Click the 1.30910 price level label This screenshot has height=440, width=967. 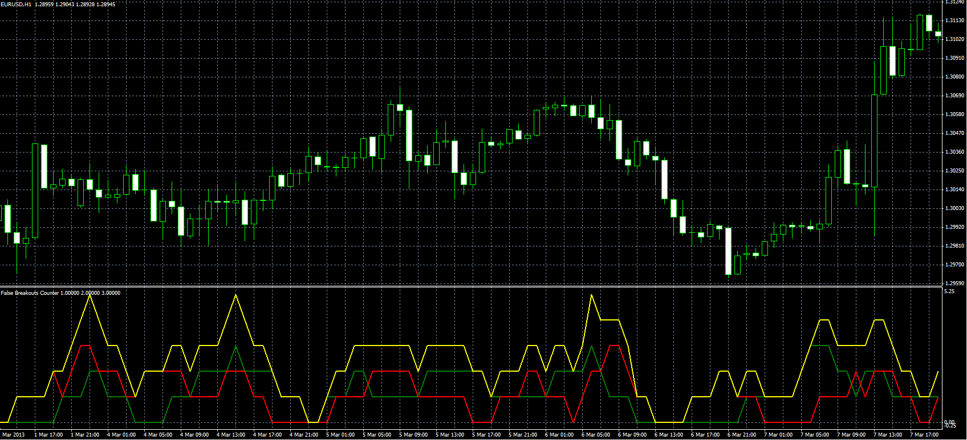pyautogui.click(x=954, y=58)
